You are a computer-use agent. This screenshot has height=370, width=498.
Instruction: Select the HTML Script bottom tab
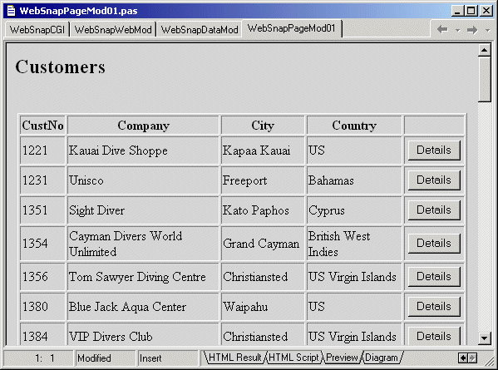[x=293, y=358]
